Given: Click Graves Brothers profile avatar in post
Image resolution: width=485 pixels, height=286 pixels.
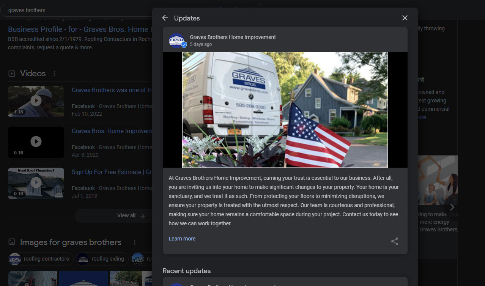Looking at the screenshot, I should coord(177,41).
